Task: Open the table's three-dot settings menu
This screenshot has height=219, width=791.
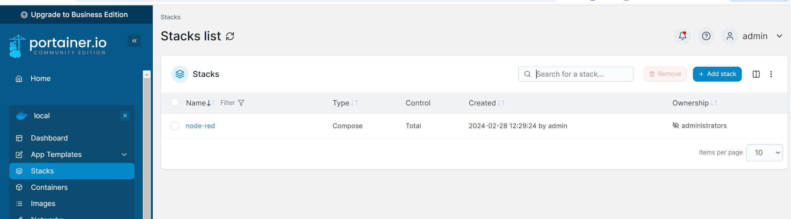Action: tap(771, 74)
